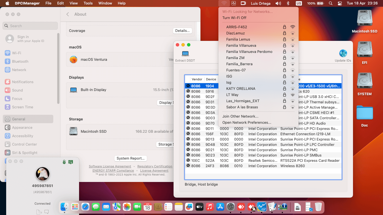Open Maps from the dock
Viewport: 383px width, 215px height.
[116, 207]
